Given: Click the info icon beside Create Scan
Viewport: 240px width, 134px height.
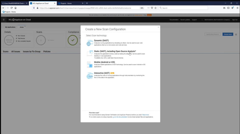Looking at the screenshot, I should [236, 34].
